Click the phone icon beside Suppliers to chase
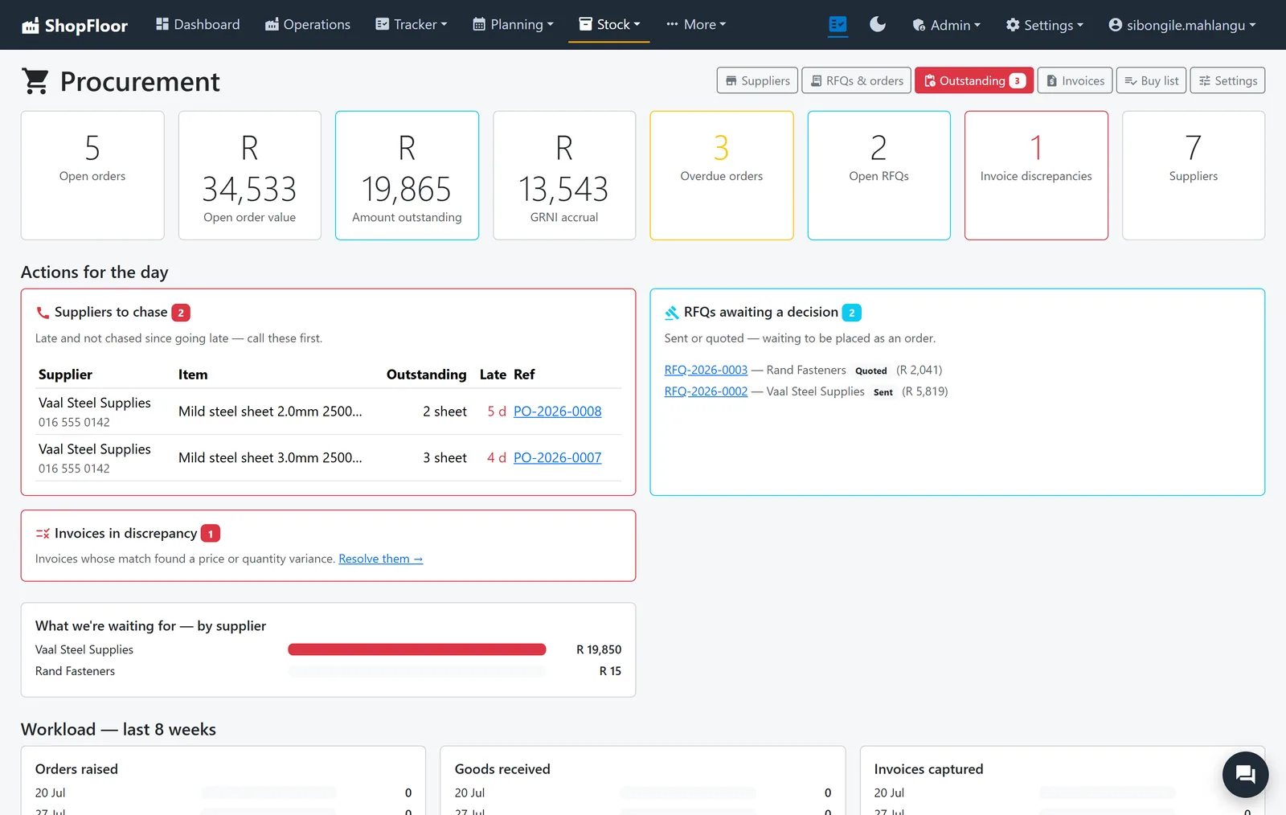 (x=43, y=313)
